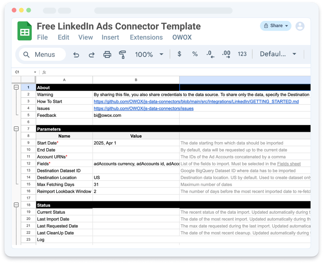Click the Share button
The image size is (323, 263).
pyautogui.click(x=276, y=26)
